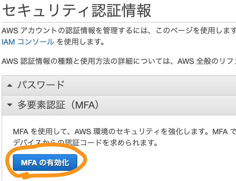
Task: Click empty area of MFA header bar
Action: click(165, 105)
